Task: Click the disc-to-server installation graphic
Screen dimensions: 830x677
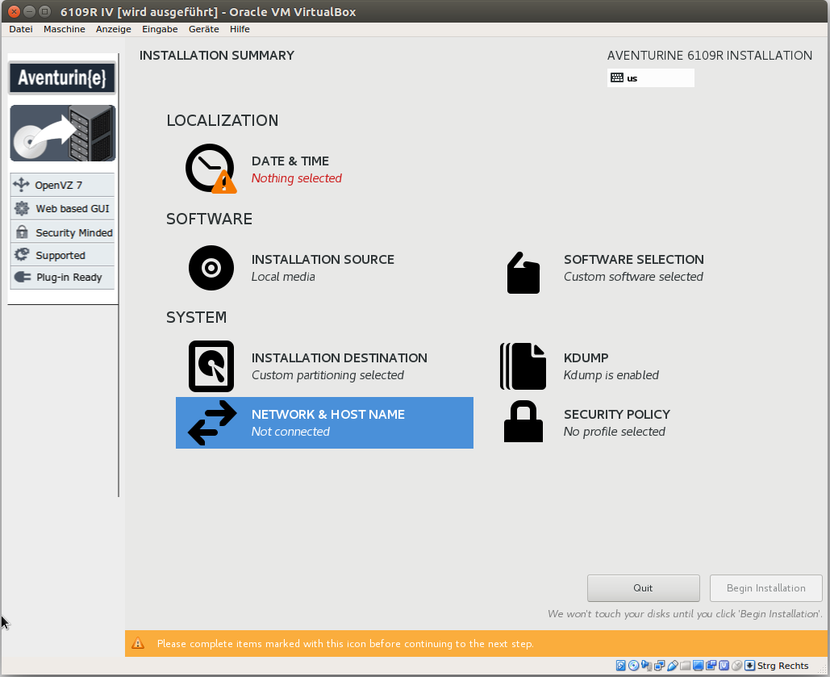Action: (62, 133)
